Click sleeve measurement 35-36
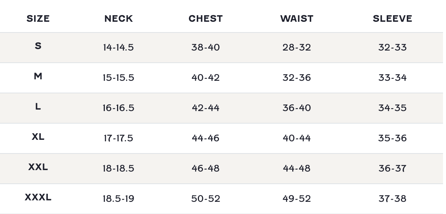Screen dimensions: 446x214 pos(392,138)
